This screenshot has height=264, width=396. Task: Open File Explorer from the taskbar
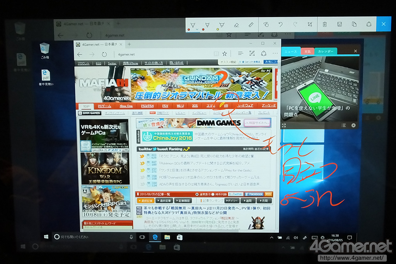click(167, 237)
